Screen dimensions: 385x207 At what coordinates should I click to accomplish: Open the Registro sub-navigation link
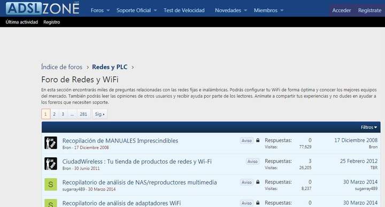(51, 22)
